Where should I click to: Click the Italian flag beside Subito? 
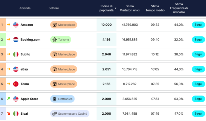click(16, 54)
